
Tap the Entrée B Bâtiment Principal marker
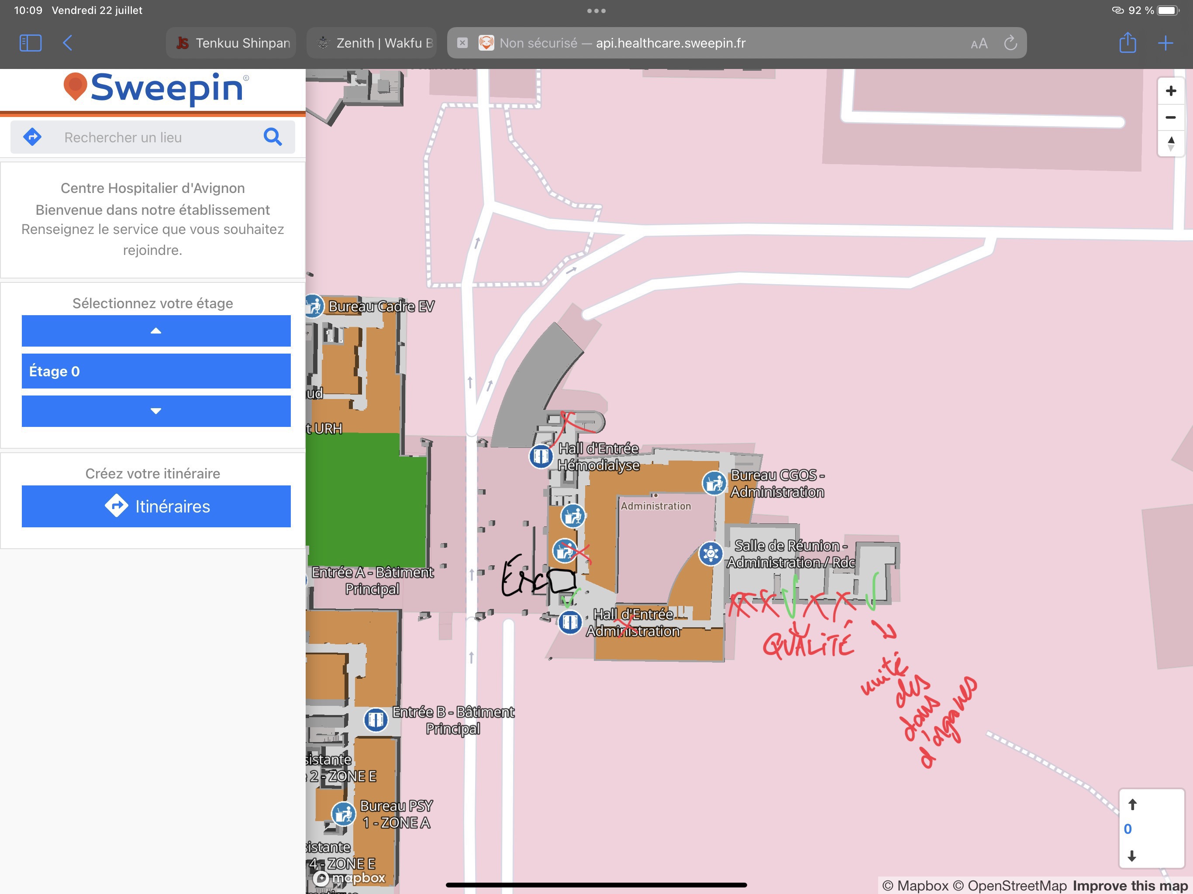pos(376,719)
